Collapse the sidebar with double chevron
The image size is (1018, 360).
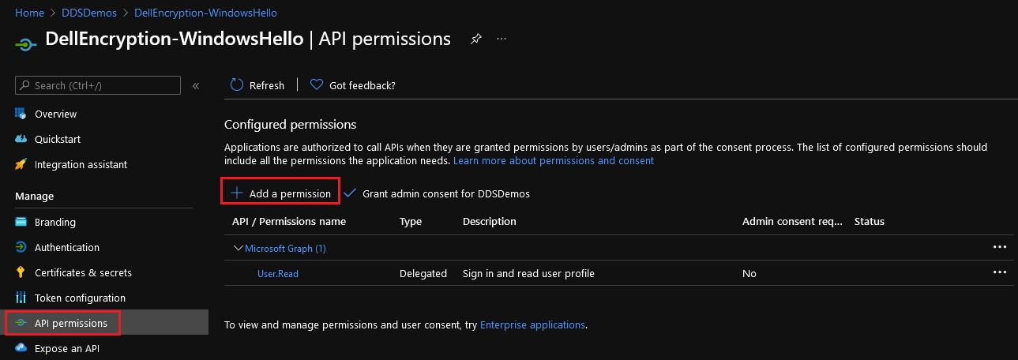coord(196,85)
